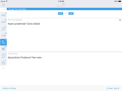Open favorites star icon
Screen dimensions: 122x91
(x=4, y=62)
